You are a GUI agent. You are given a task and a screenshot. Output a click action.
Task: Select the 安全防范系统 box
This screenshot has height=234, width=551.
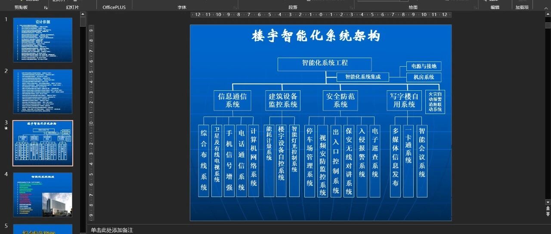341,100
